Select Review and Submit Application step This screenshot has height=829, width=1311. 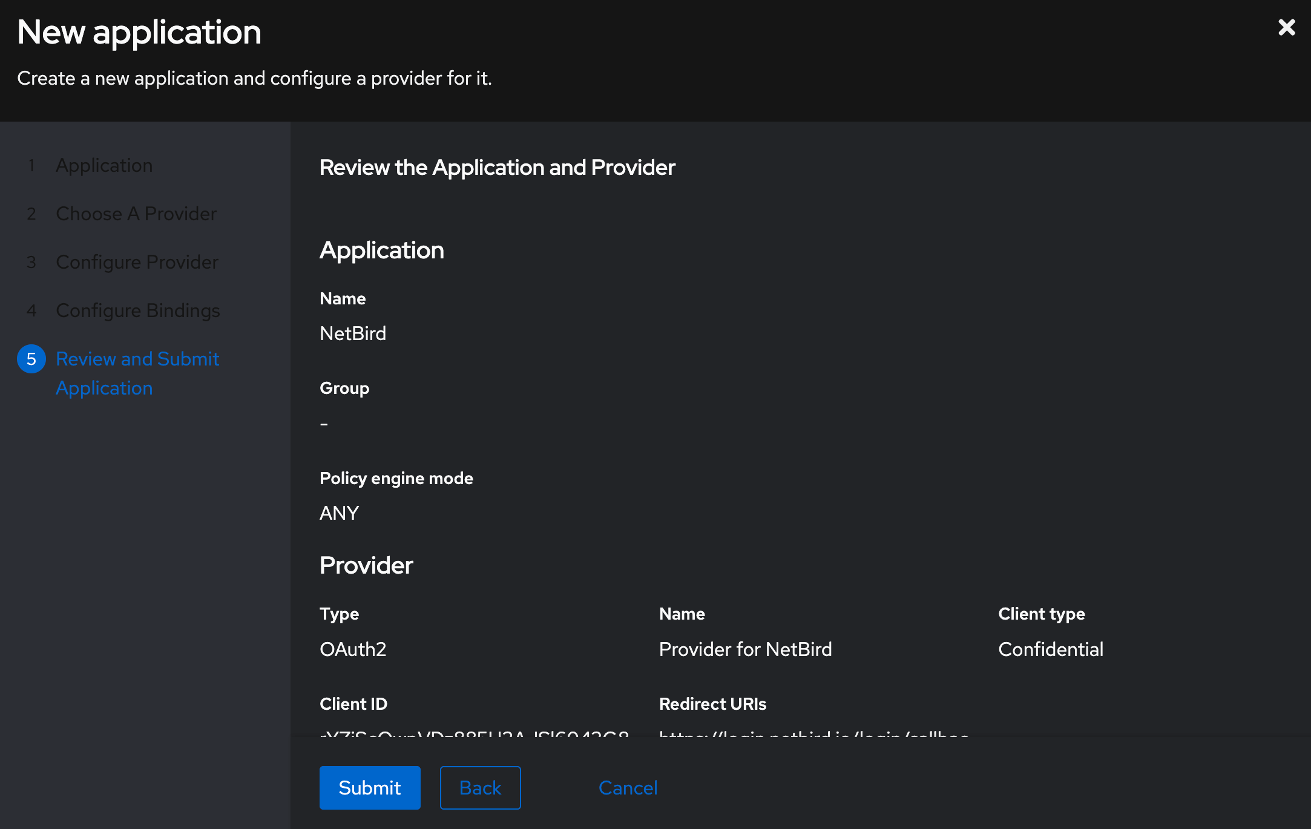click(137, 373)
